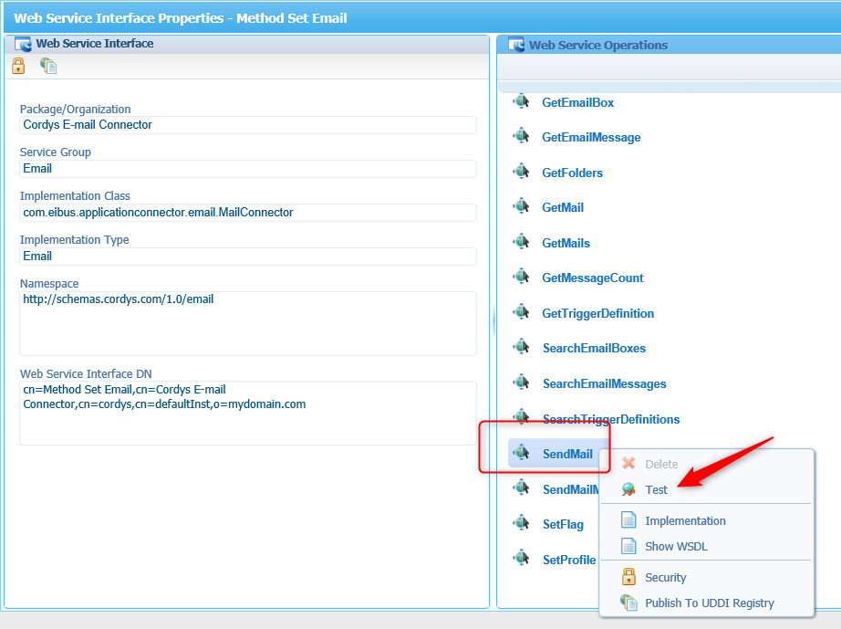Click the GetMails operation link
Screen dimensions: 841x629
566,243
